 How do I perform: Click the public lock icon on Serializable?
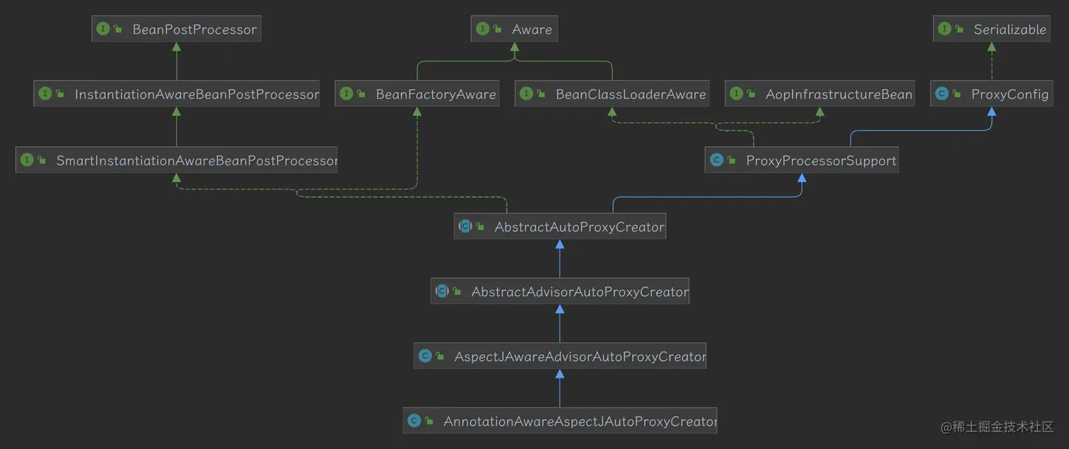click(x=959, y=29)
